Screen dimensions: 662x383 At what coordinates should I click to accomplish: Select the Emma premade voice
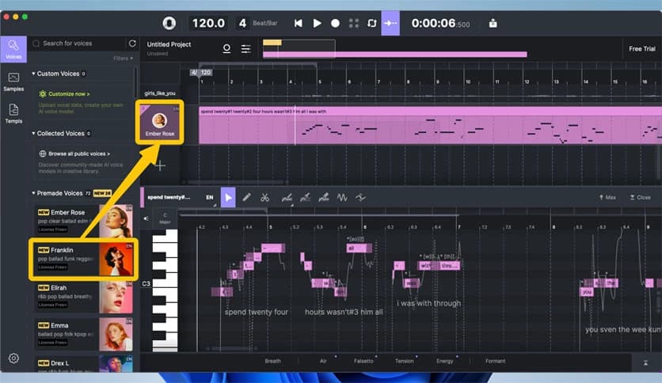[x=84, y=334]
